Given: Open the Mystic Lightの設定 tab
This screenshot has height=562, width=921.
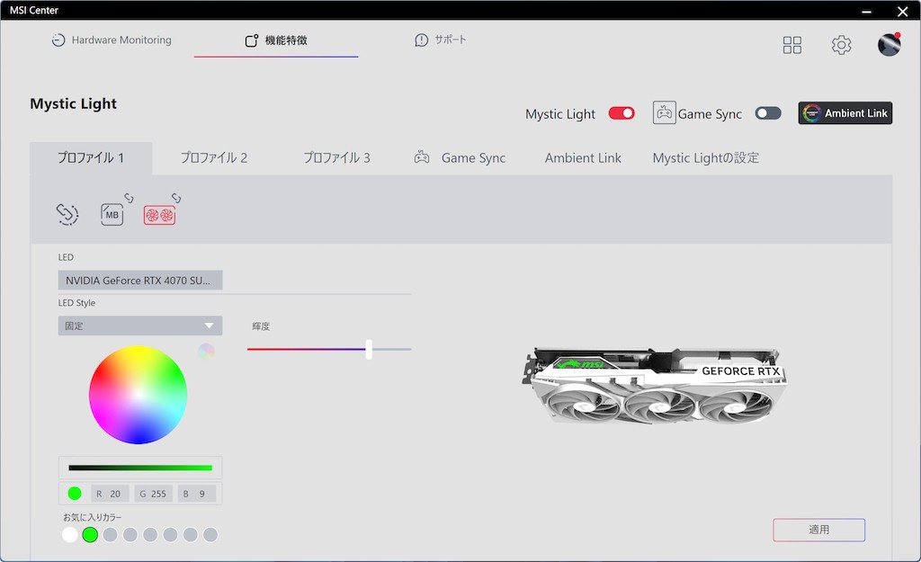Looking at the screenshot, I should pyautogui.click(x=705, y=157).
